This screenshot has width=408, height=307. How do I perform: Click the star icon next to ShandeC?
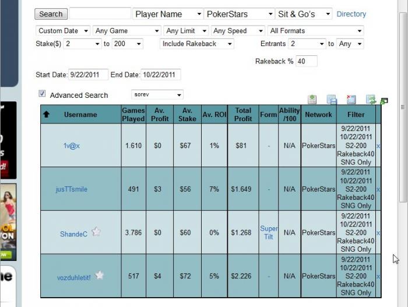point(96,231)
